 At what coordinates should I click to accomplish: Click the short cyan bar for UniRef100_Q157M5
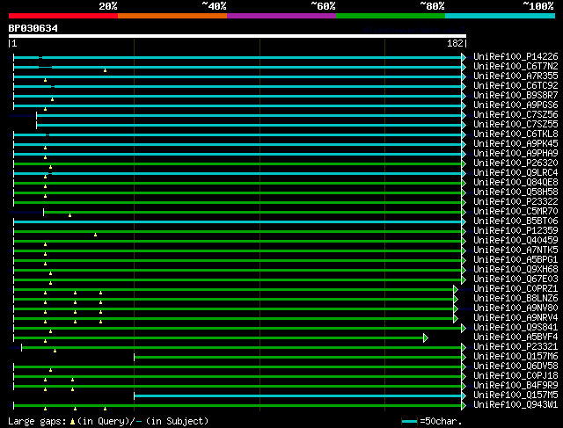pos(298,396)
